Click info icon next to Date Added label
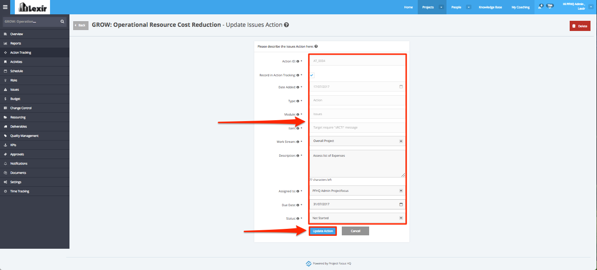The width and height of the screenshot is (597, 270). (x=298, y=87)
